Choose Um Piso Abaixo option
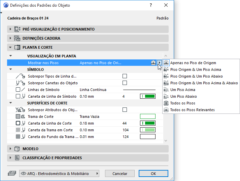Screen dimensions: 240x181 pyautogui.click(x=201, y=96)
